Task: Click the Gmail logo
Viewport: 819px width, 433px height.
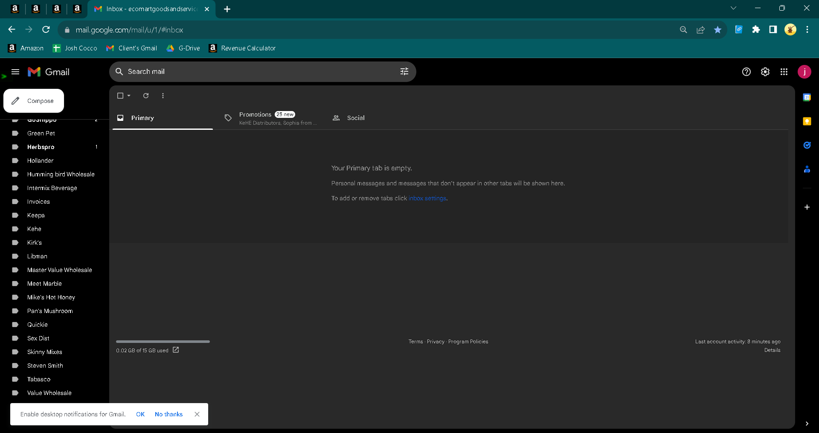Action: [49, 72]
